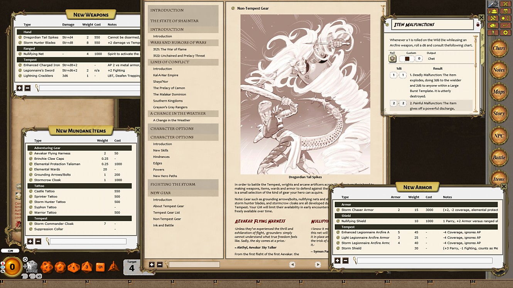Select the color palette icon
The width and height of the screenshot is (513, 288).
[493, 25]
